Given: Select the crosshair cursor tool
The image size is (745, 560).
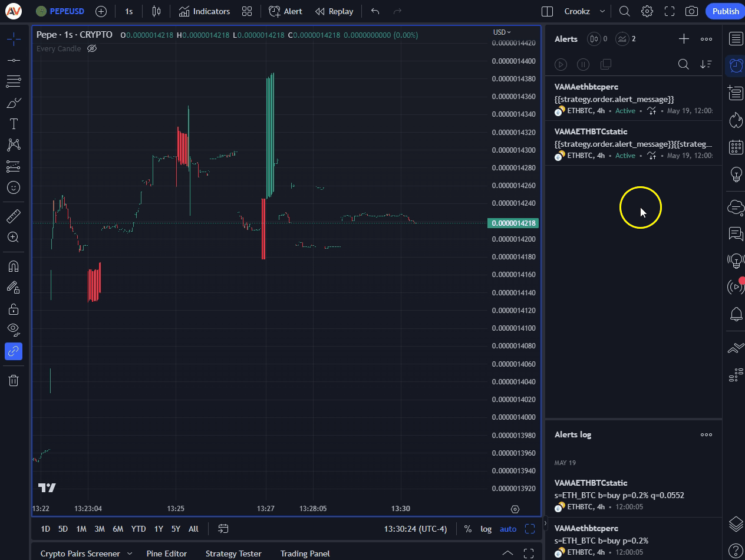Looking at the screenshot, I should (14, 39).
